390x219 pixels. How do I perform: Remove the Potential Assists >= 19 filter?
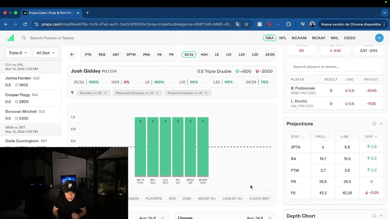[x=206, y=93]
